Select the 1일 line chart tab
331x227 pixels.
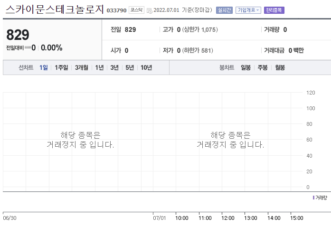click(x=44, y=67)
